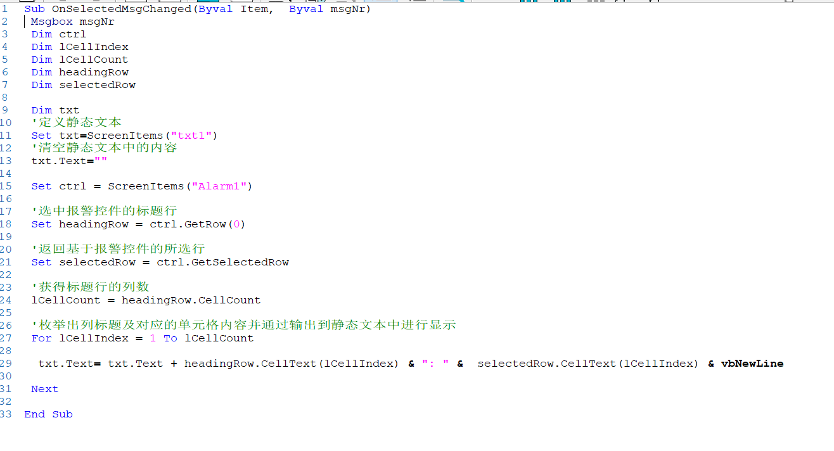This screenshot has height=451, width=834.
Task: Click the For keyword on line 27
Action: [41, 338]
